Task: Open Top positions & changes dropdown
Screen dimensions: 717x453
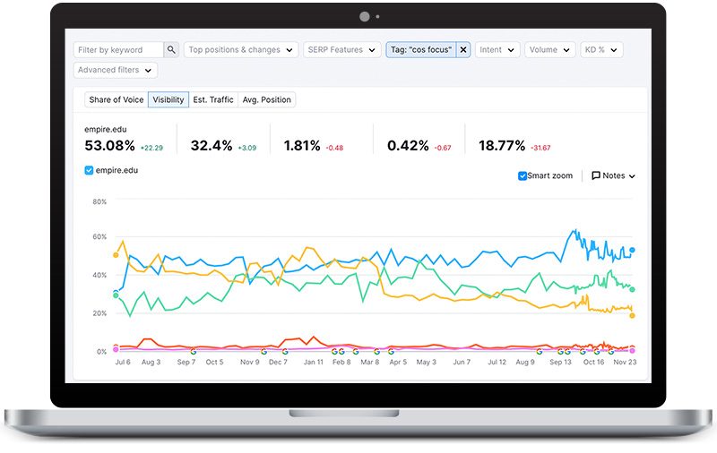Action: tap(240, 50)
